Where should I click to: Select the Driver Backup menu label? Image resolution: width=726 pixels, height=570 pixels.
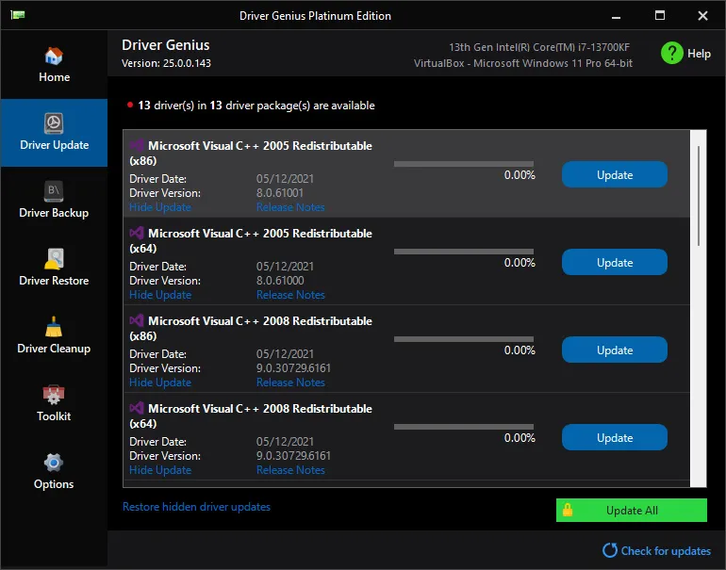click(x=54, y=212)
